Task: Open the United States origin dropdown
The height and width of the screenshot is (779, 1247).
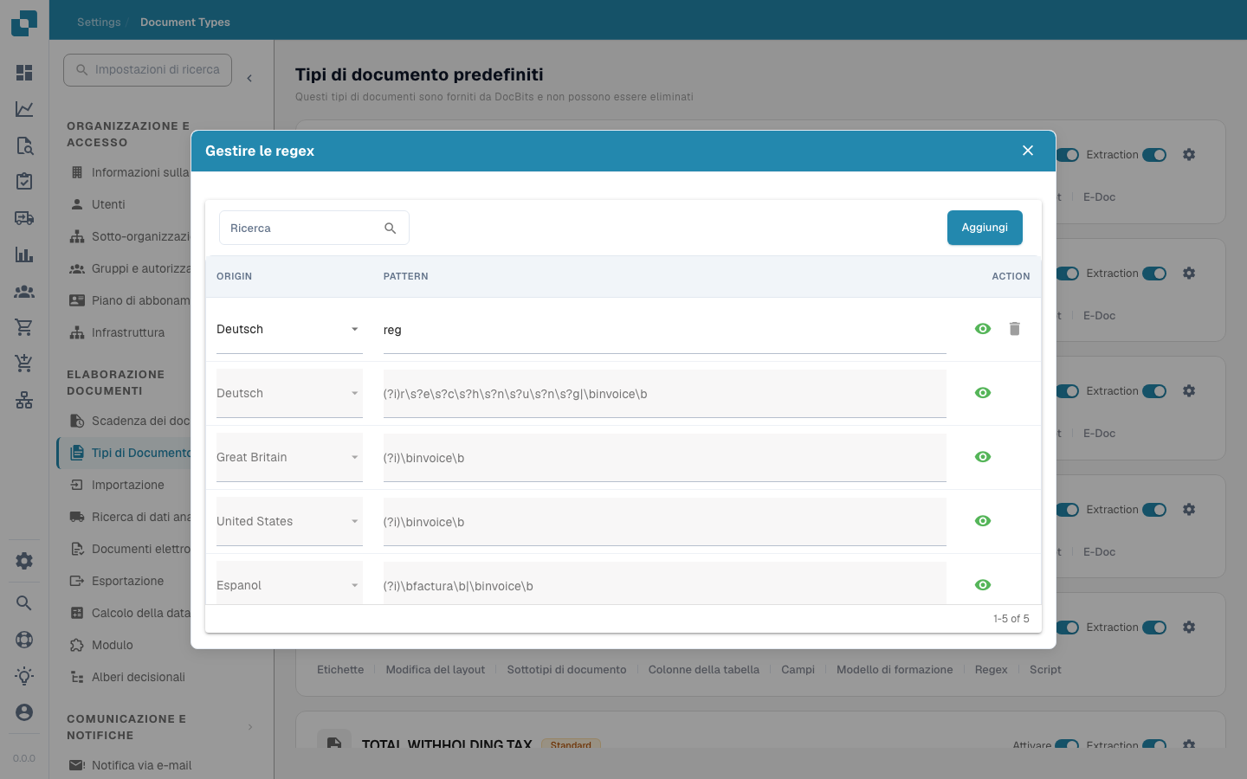Action: point(289,522)
